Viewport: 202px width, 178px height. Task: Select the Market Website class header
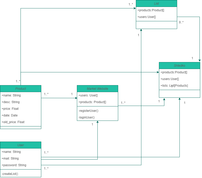(x=97, y=89)
